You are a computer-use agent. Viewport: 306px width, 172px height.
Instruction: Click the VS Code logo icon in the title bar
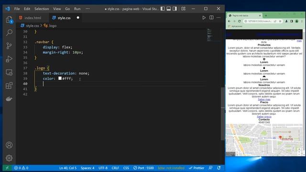click(8, 9)
